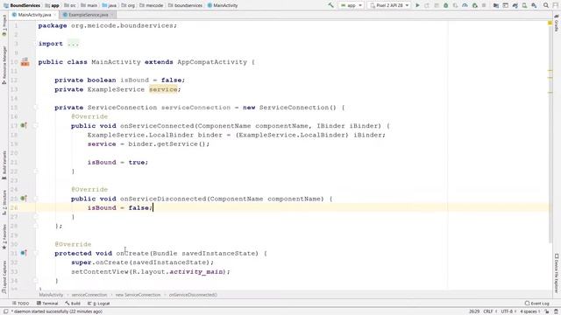Click the boundservices breadcrumb folder

[x=185, y=5]
